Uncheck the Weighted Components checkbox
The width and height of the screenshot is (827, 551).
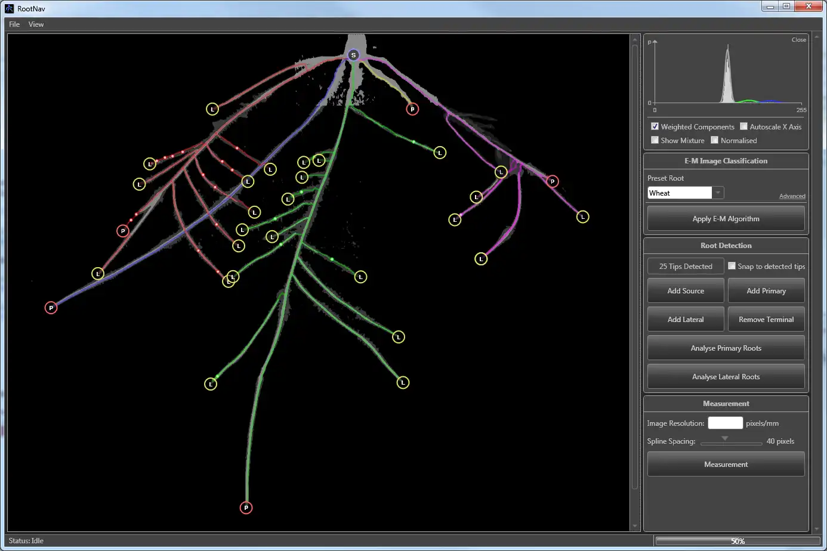pyautogui.click(x=655, y=126)
